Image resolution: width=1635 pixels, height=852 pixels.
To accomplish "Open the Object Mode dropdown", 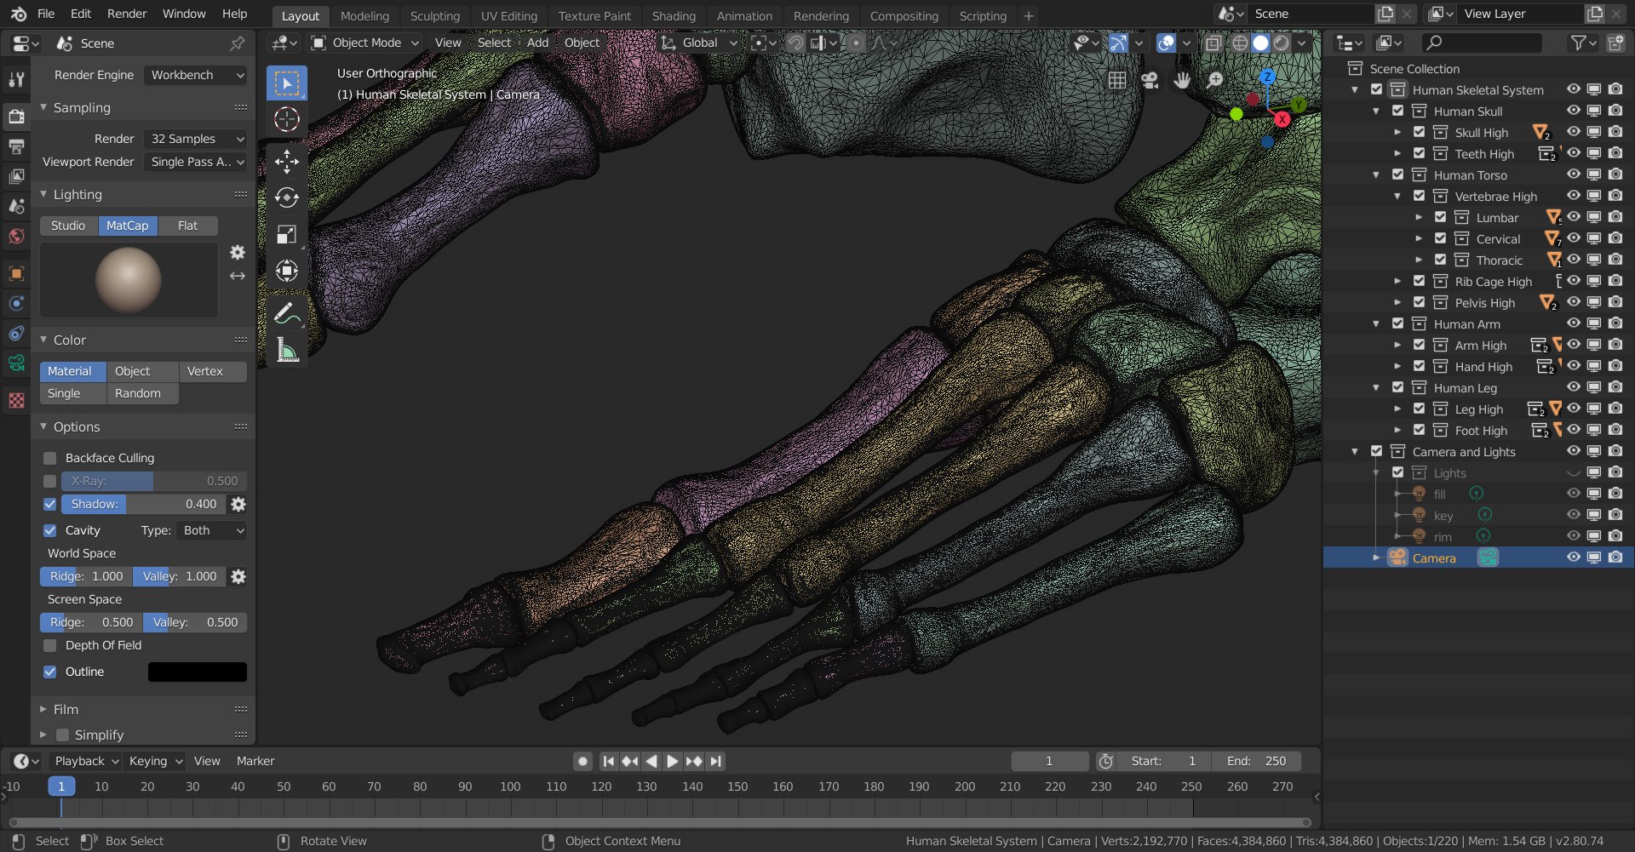I will pos(365,43).
